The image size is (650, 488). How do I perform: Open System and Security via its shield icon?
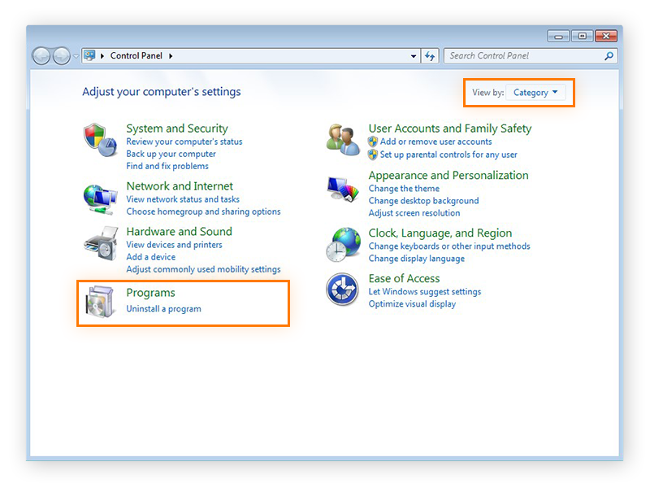(99, 138)
